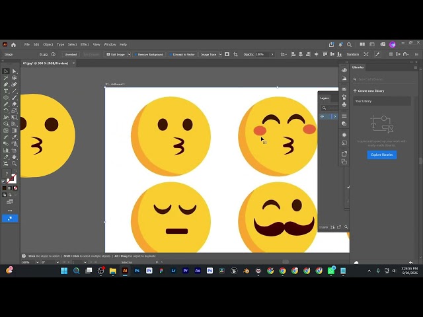The height and width of the screenshot is (317, 423).
Task: Click the Fill color swatch
Action: 6,174
